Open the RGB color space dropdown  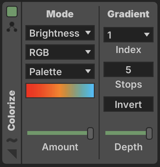coord(60,52)
